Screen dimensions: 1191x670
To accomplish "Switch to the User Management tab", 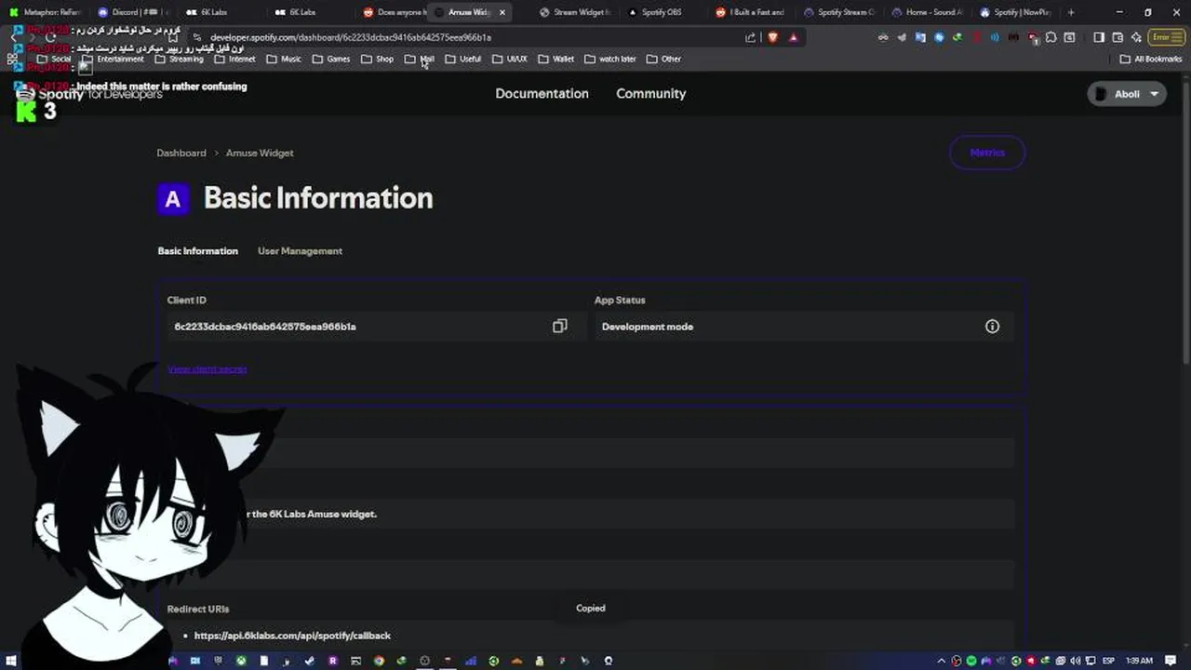I will click(300, 251).
